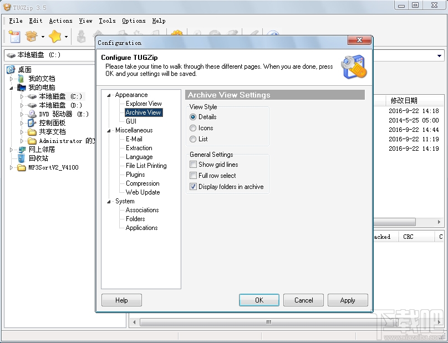Collapse the Miscellaneous tree node
Image resolution: width=448 pixels, height=343 pixels.
109,131
